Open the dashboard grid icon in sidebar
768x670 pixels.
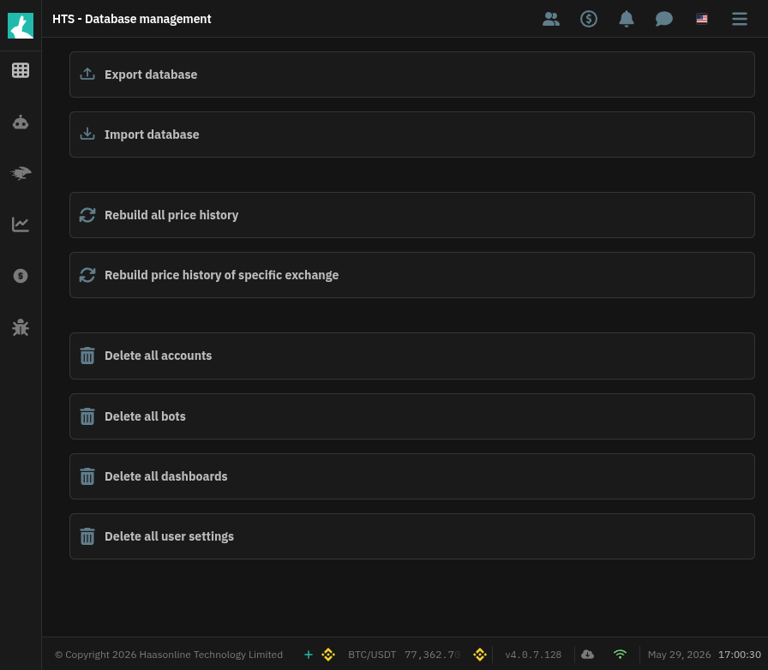click(x=21, y=70)
